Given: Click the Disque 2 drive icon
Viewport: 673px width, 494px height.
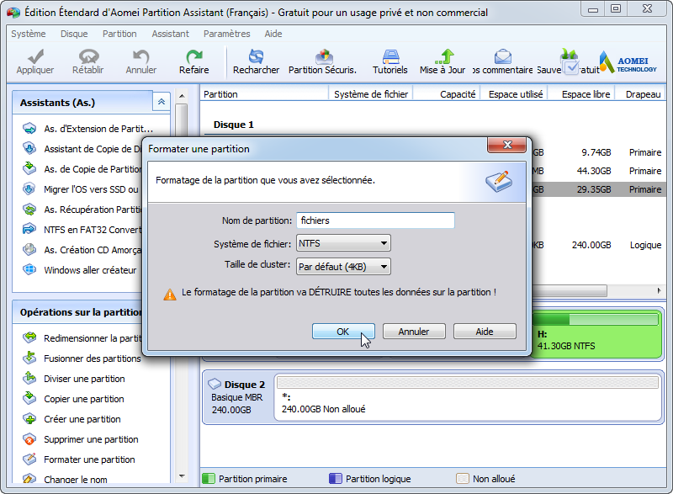Looking at the screenshot, I should (215, 384).
